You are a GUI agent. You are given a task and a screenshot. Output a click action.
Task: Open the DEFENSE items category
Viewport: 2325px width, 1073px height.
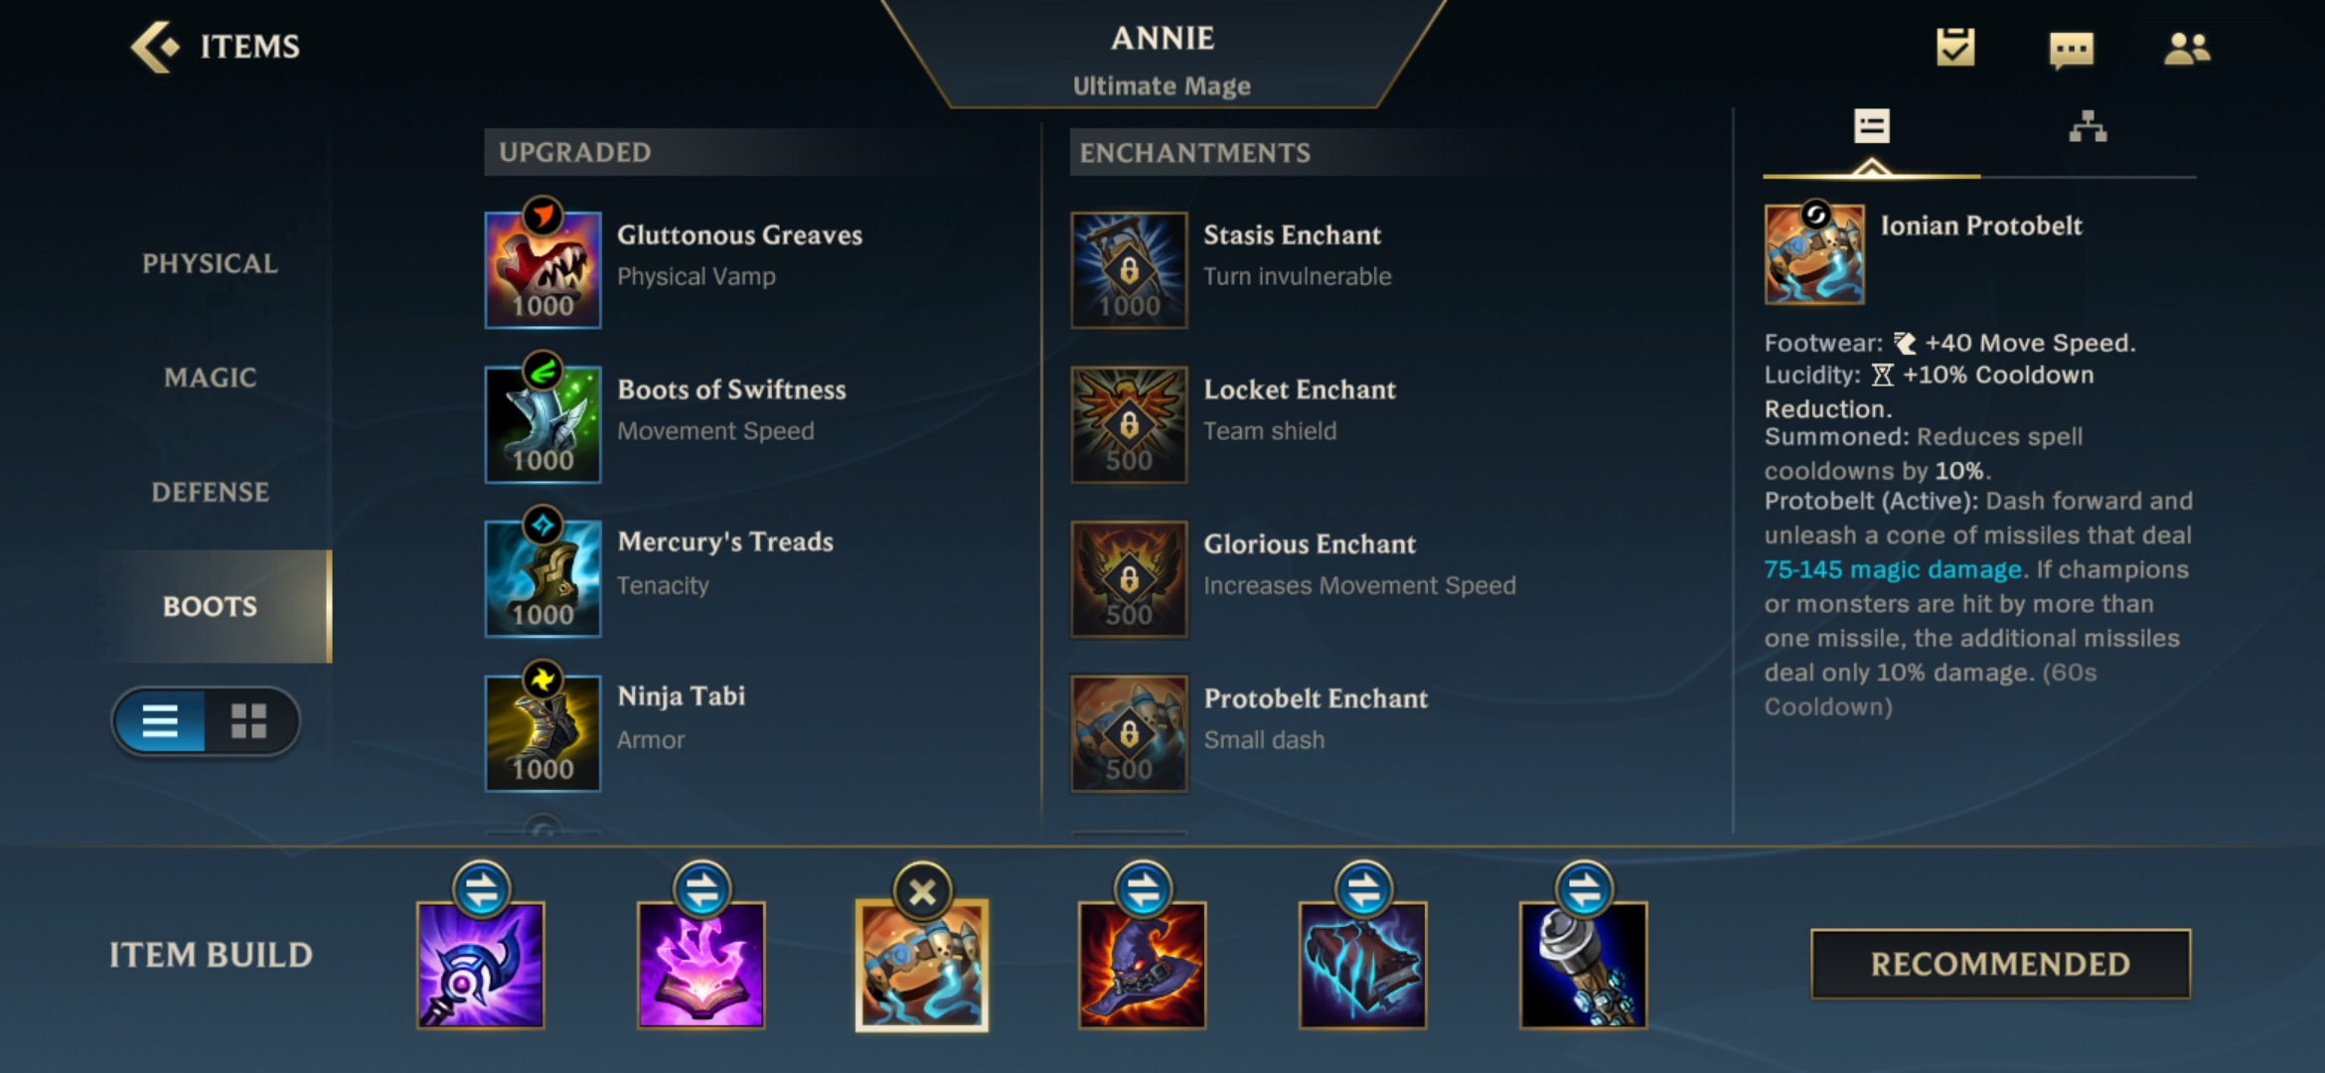point(211,493)
